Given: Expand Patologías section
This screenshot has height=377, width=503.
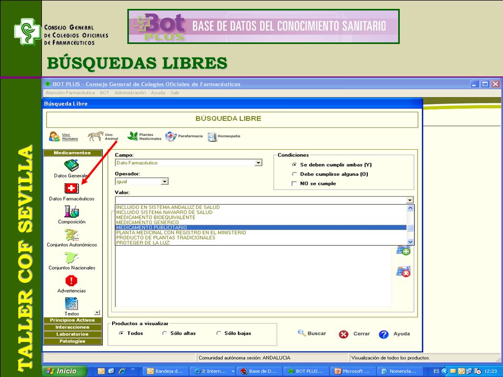Looking at the screenshot, I should click(x=72, y=341).
